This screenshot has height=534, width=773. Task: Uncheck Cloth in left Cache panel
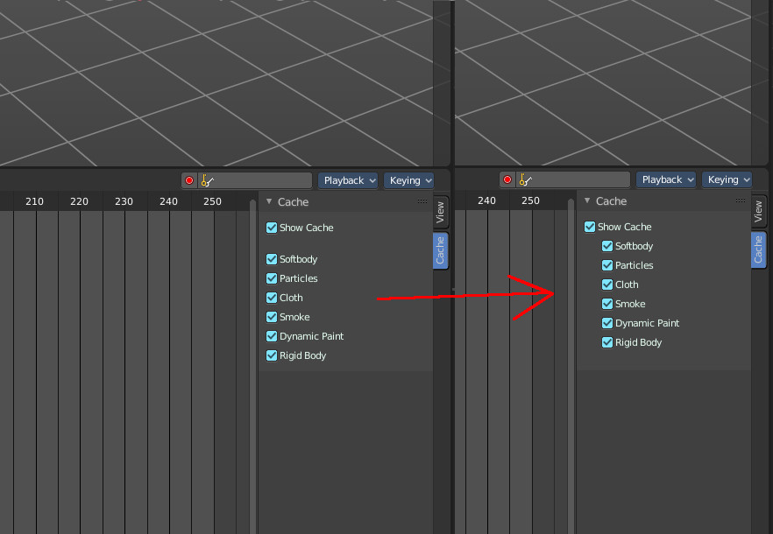(x=272, y=298)
